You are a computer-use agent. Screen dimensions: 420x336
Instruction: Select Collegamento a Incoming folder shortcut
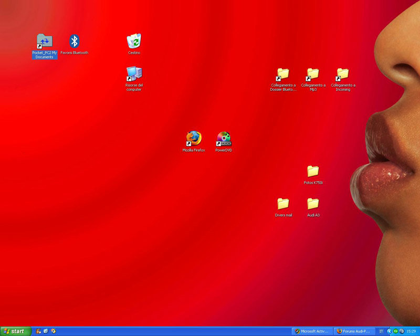(343, 74)
